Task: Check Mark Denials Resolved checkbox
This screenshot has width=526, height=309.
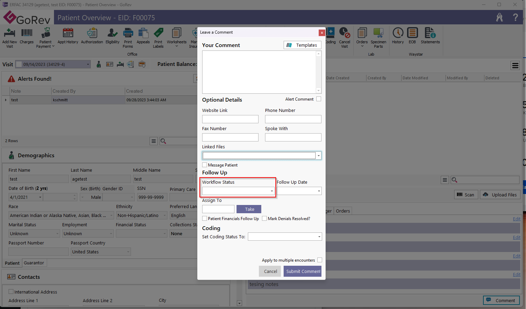Action: pos(264,218)
